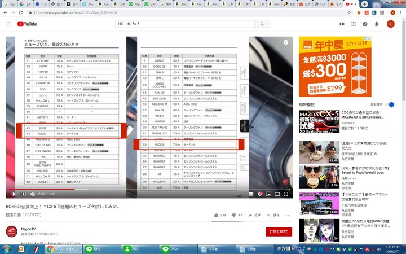Open the notifications bell
Image resolution: width=406 pixels, height=254 pixels.
coord(377,24)
